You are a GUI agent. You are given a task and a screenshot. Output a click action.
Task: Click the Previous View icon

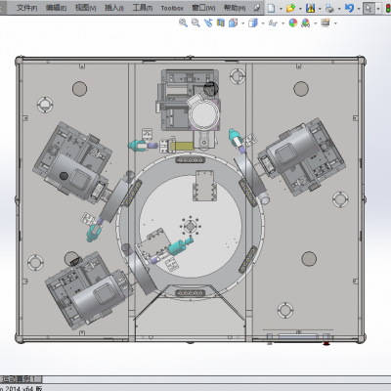point(208,22)
